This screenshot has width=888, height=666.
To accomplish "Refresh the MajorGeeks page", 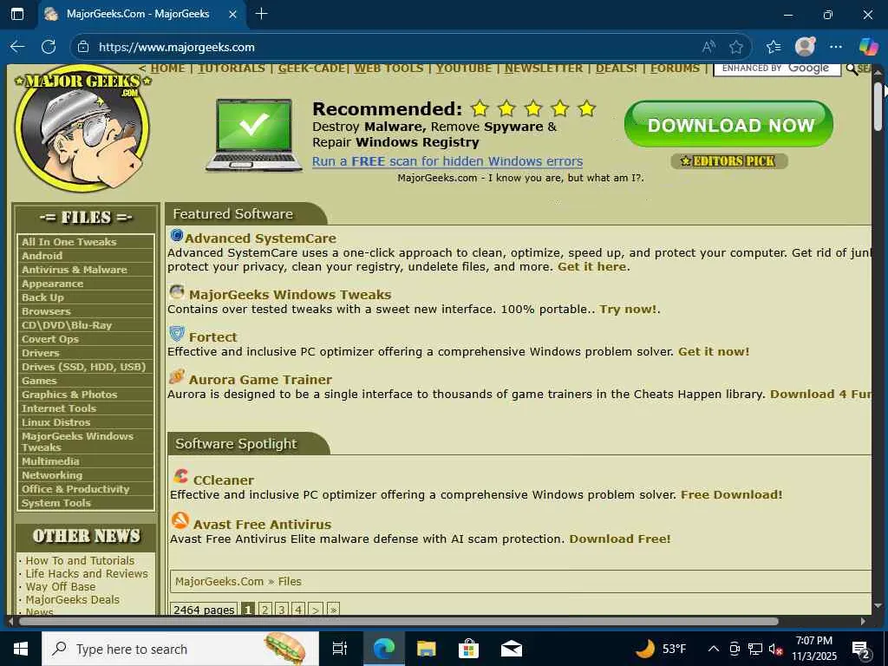I will (x=49, y=47).
